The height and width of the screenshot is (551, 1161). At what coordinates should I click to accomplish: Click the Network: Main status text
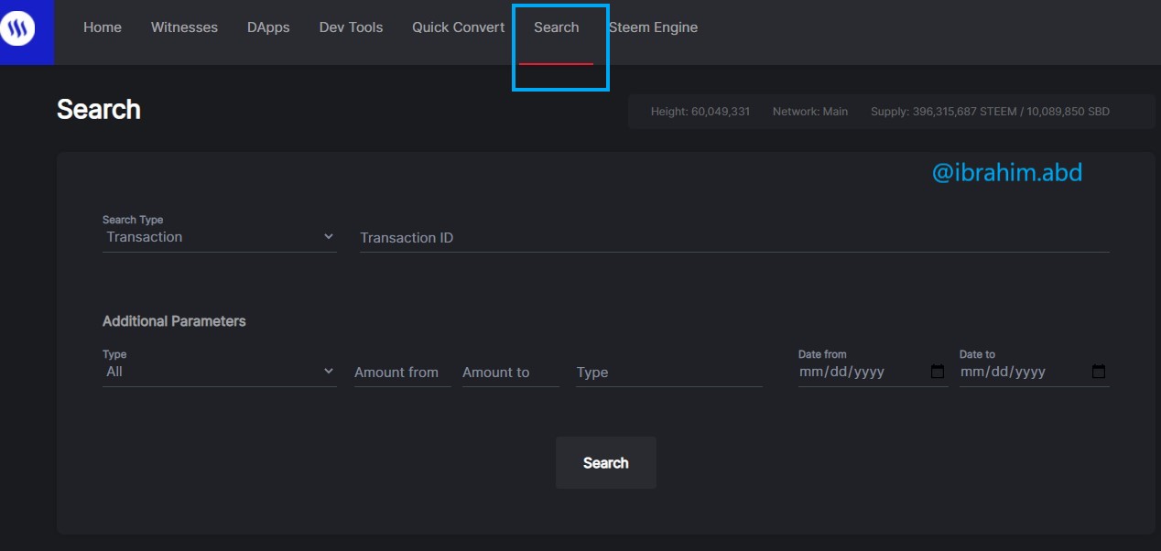810,112
